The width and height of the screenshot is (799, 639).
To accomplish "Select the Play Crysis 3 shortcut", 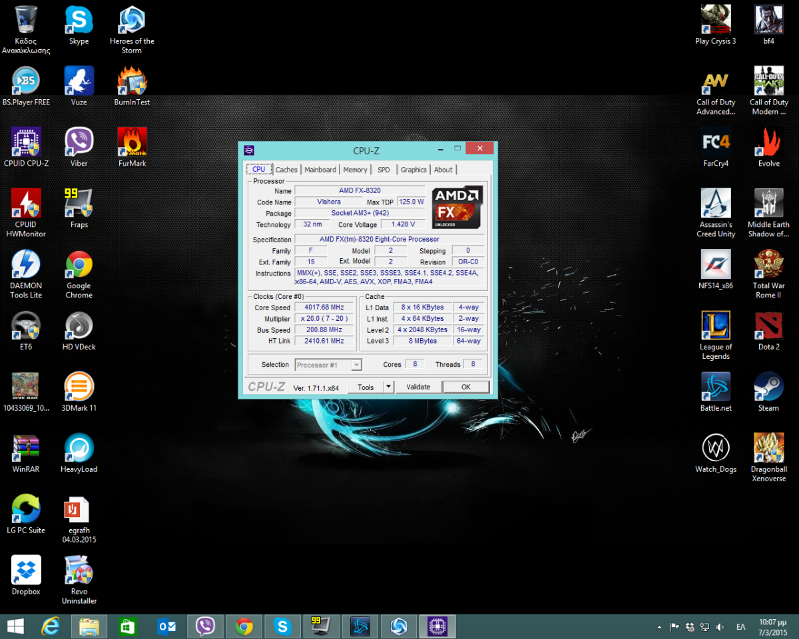I will point(716,25).
